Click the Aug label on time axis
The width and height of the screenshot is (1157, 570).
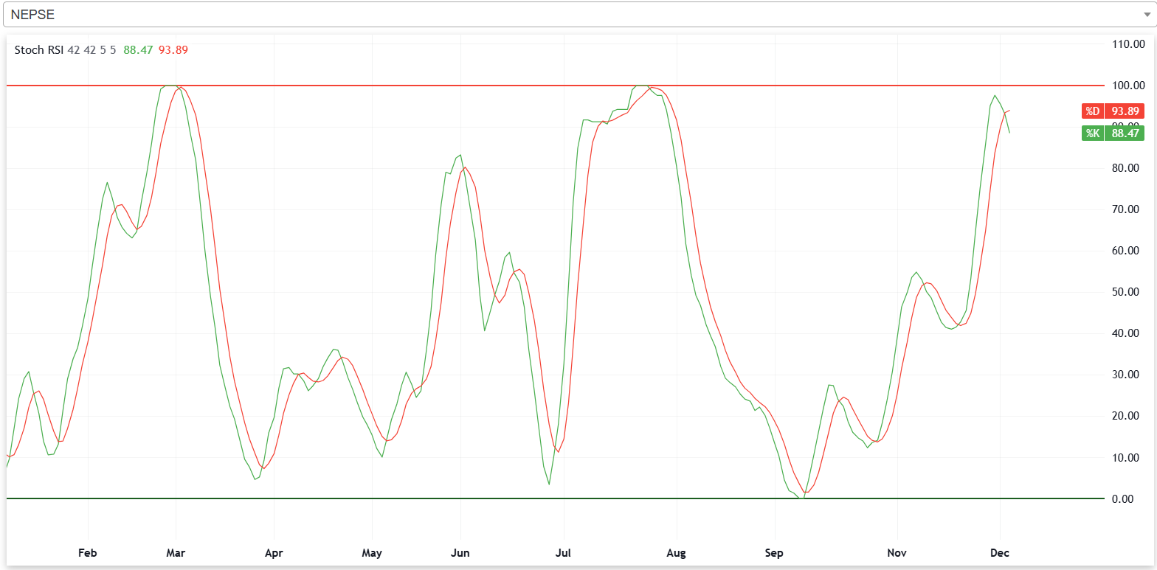point(676,552)
